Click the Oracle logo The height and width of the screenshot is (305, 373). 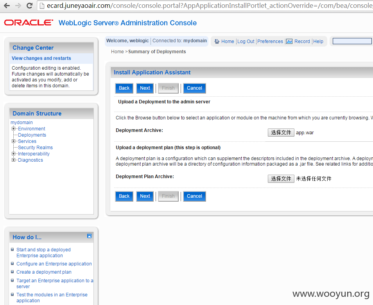pyautogui.click(x=29, y=23)
